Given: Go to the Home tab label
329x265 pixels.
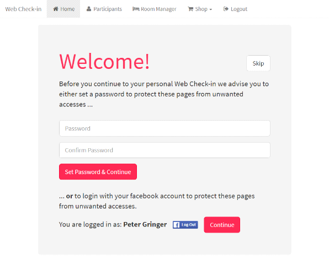Looking at the screenshot, I should click(x=67, y=9).
